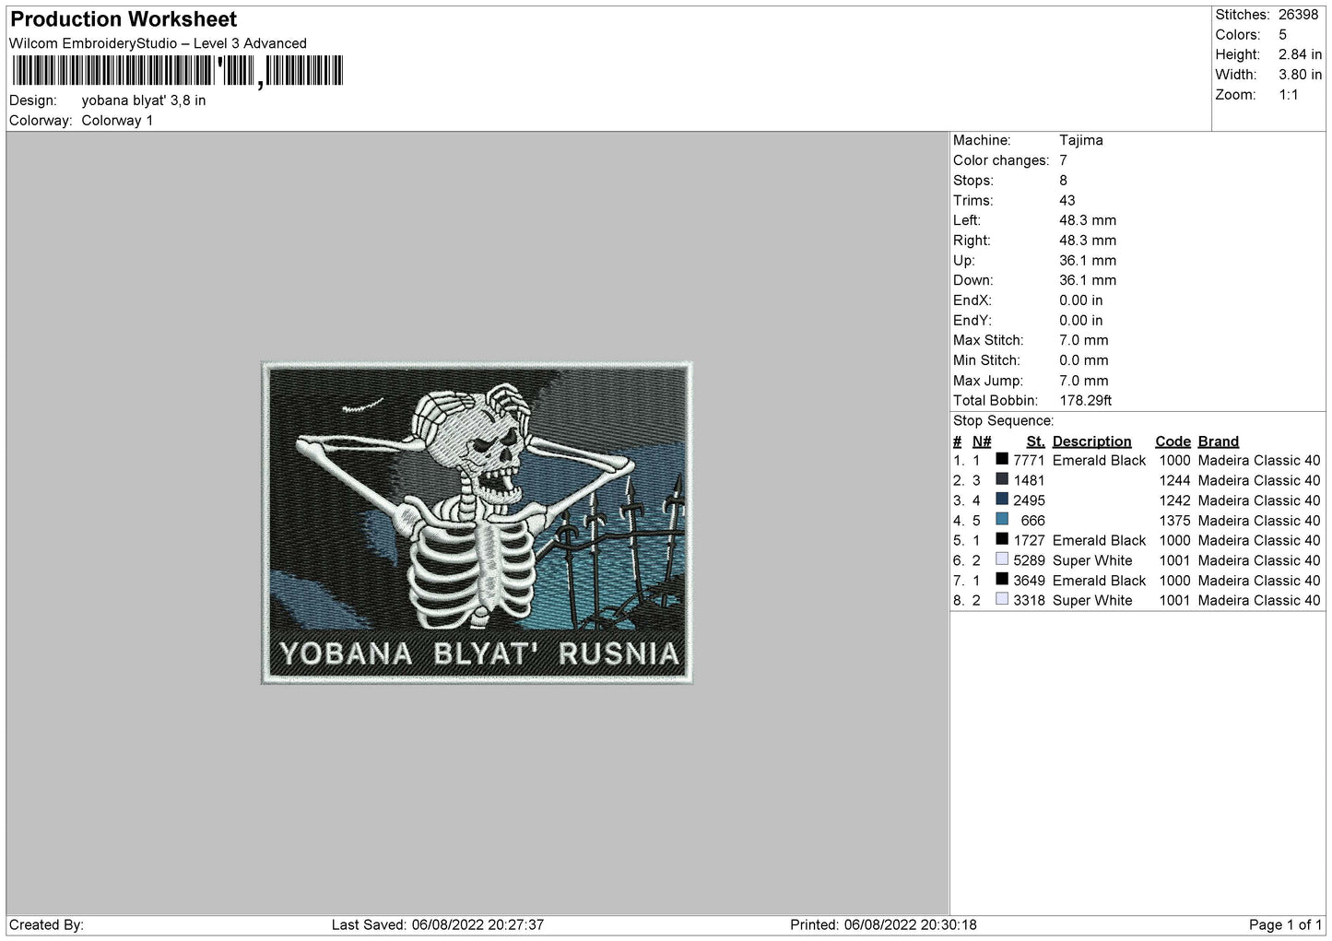The image size is (1332, 941).
Task: Click the Left value "48.3 mm"
Action: pos(1088,220)
